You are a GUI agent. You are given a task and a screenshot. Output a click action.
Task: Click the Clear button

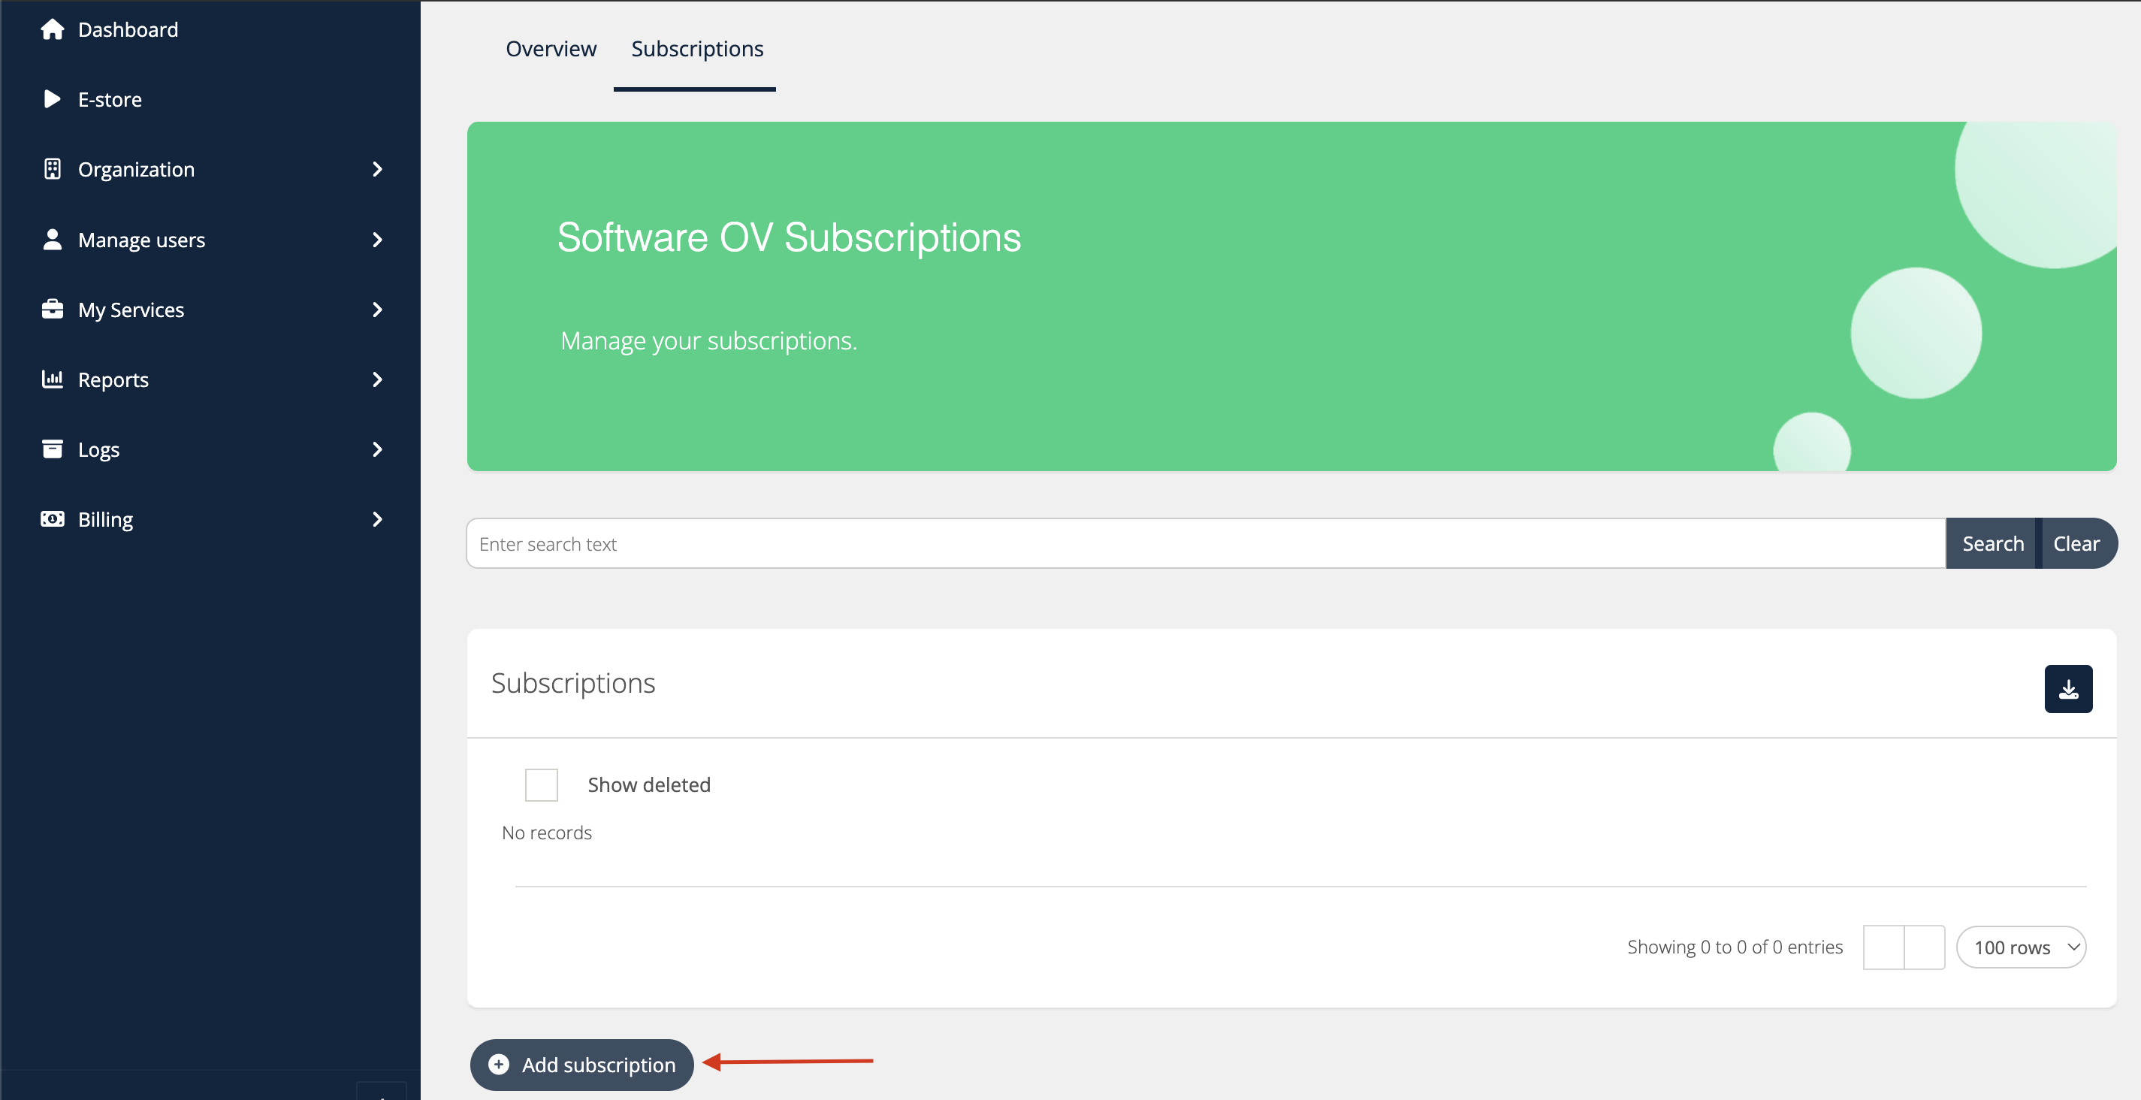(2076, 544)
